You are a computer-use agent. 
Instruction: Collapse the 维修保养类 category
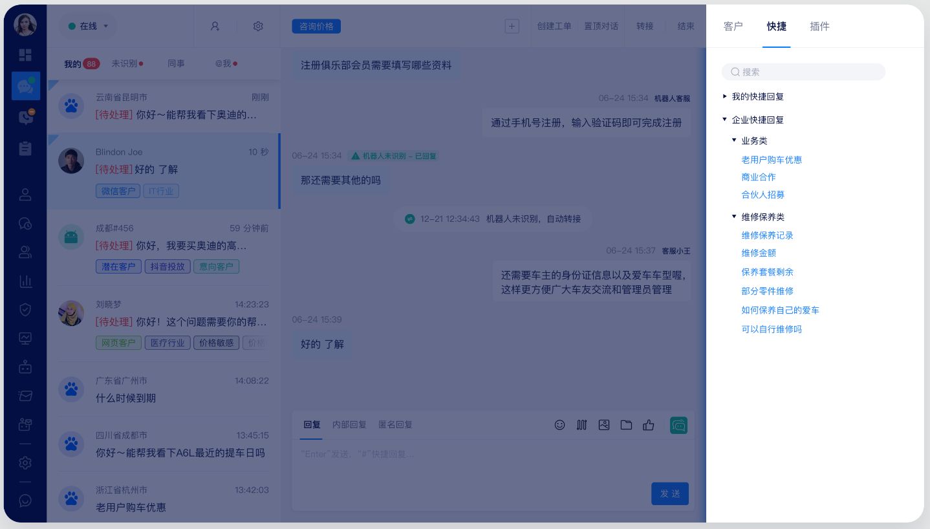pos(734,217)
